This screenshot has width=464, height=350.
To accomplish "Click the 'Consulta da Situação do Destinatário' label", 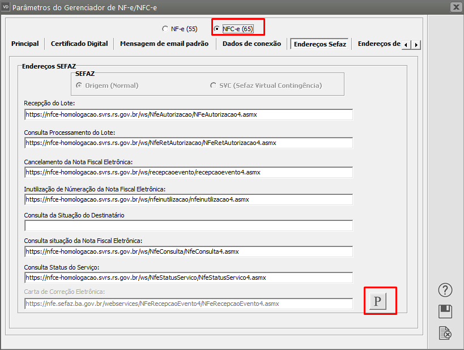I will (x=74, y=215).
